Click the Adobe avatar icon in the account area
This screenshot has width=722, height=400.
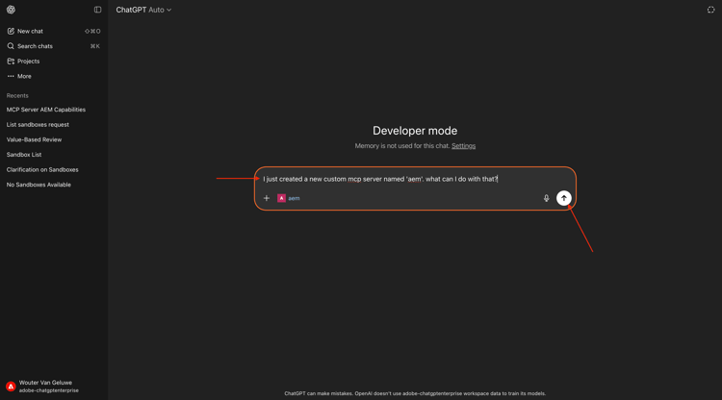click(11, 387)
